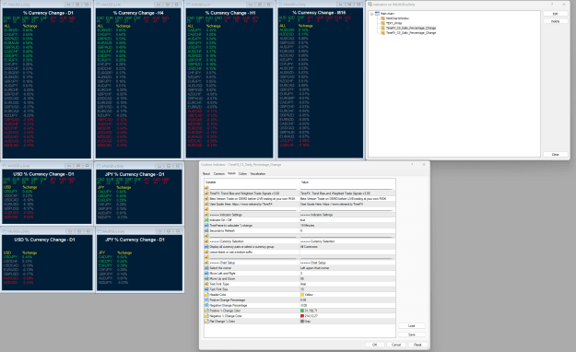Click the Negative Change Percentage value -0.08

tap(347, 305)
